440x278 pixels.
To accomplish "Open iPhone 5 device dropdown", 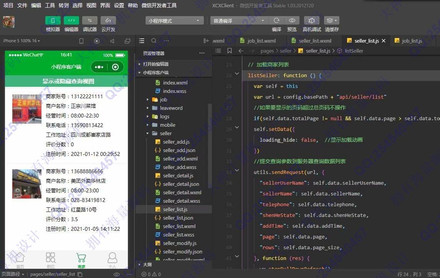I will pos(22,41).
